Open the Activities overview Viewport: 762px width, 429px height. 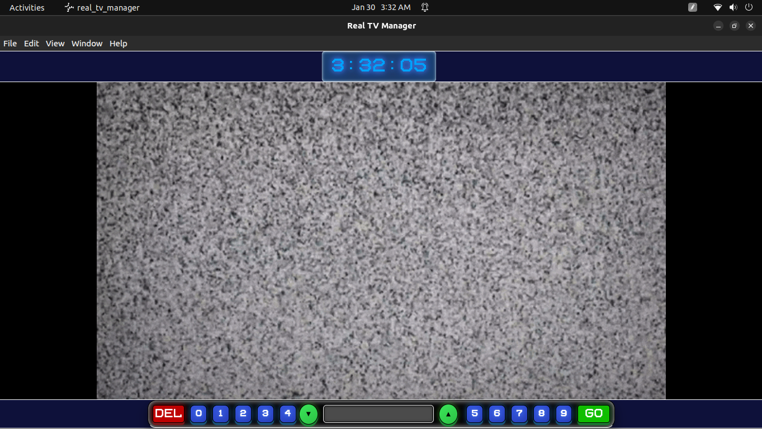(x=27, y=8)
